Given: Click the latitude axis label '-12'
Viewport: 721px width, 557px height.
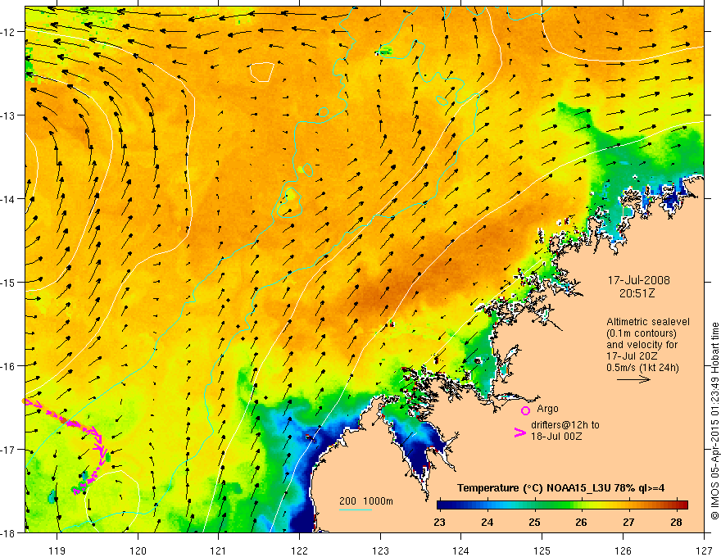Looking at the screenshot, I should (9, 32).
